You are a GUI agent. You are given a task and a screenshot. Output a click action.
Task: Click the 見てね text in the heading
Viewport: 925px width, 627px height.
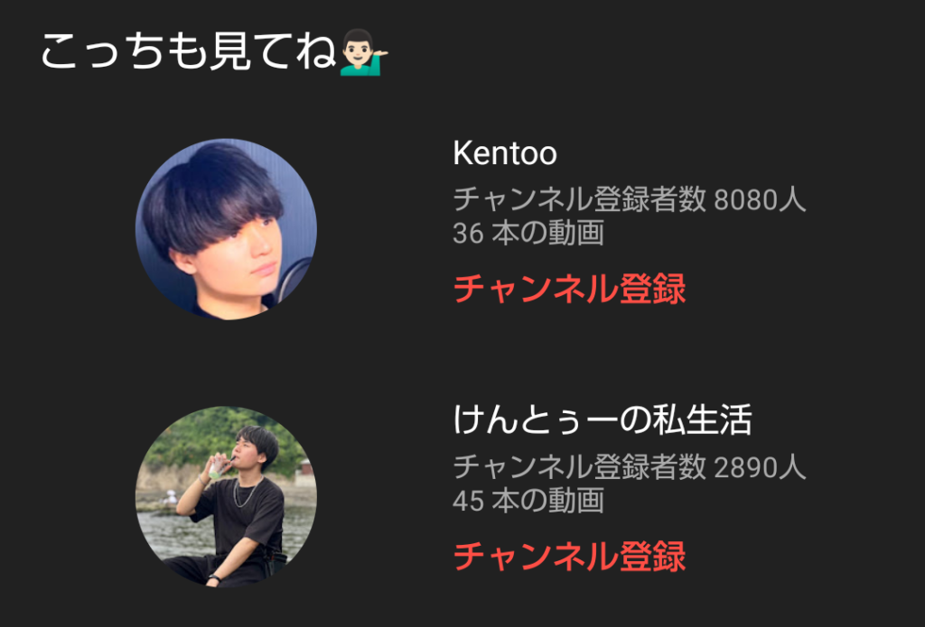coord(273,51)
